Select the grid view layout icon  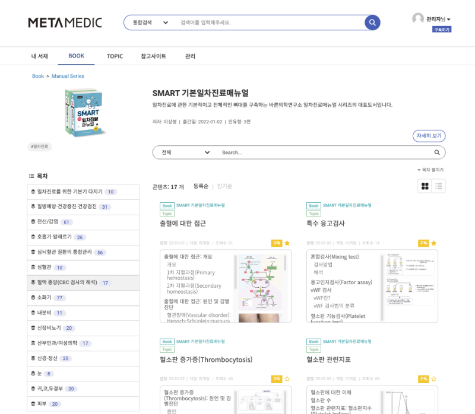tap(425, 186)
